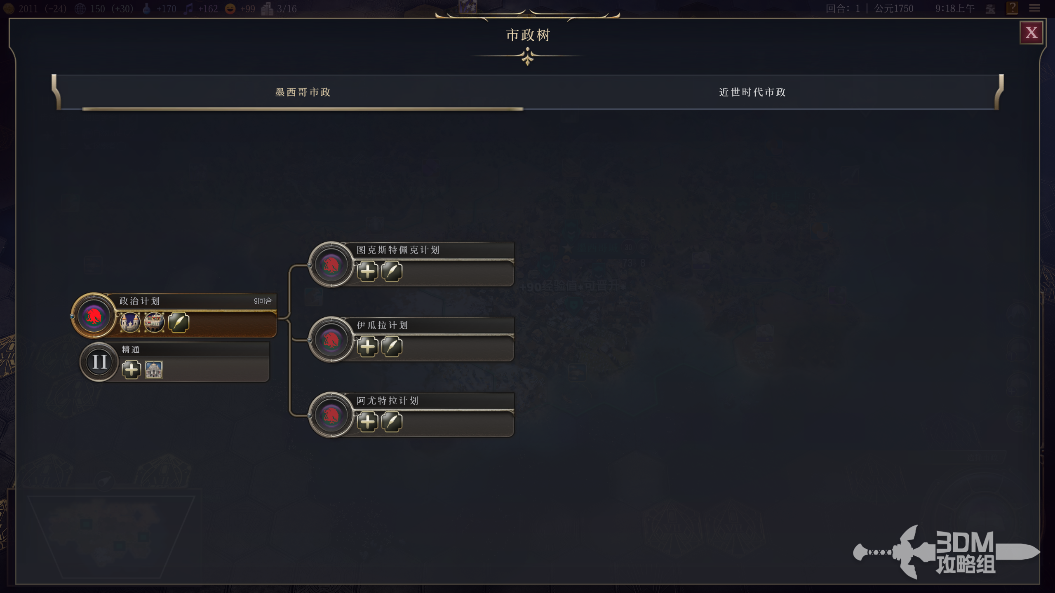
Task: Click the 政治计划 civic emblem icon
Action: (x=94, y=316)
